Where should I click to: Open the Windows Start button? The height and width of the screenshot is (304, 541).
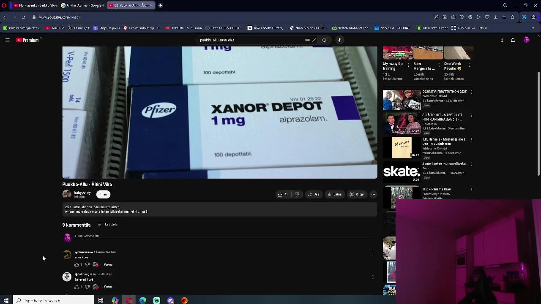tap(6, 301)
